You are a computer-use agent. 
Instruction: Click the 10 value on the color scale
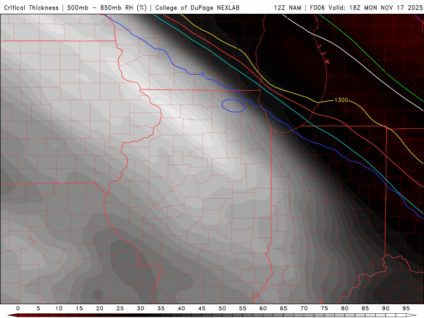coord(59,308)
